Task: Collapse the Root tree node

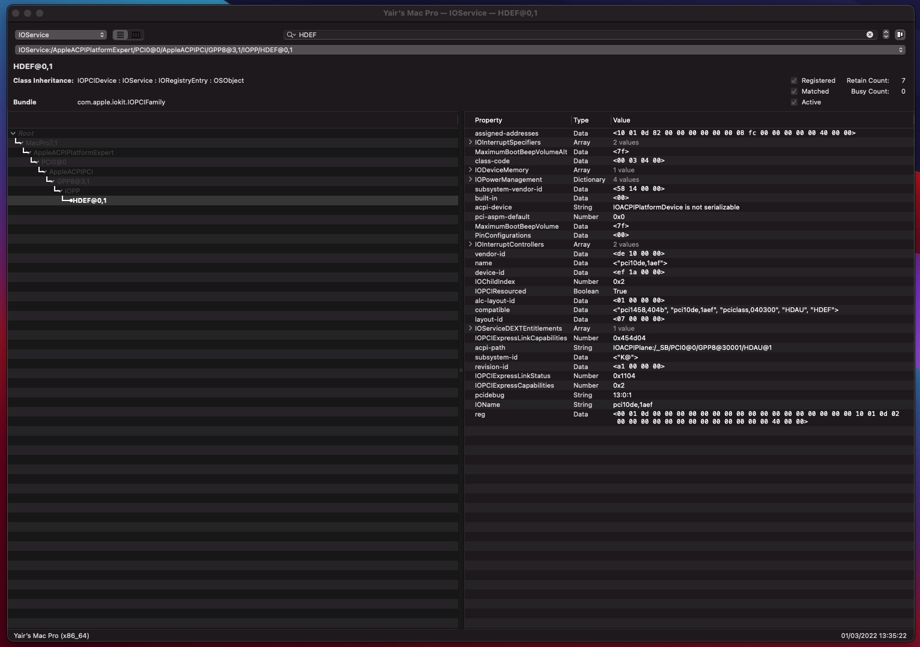Action: click(x=13, y=133)
